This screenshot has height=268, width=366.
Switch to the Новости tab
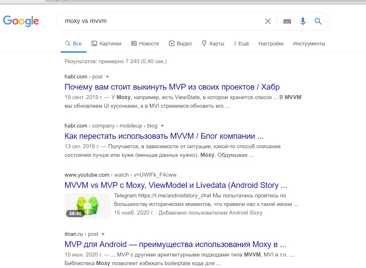pyautogui.click(x=145, y=44)
